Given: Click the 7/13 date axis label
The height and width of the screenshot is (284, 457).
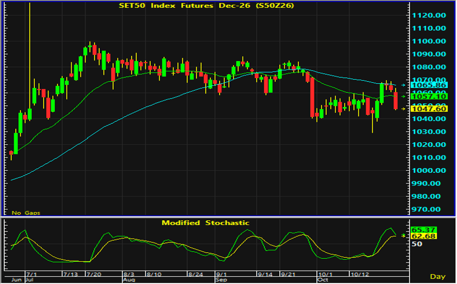Looking at the screenshot, I should [x=71, y=275].
